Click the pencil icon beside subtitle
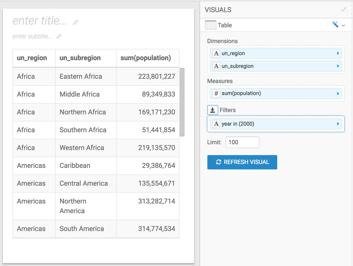Screen dimensions: 353x266 59,36
